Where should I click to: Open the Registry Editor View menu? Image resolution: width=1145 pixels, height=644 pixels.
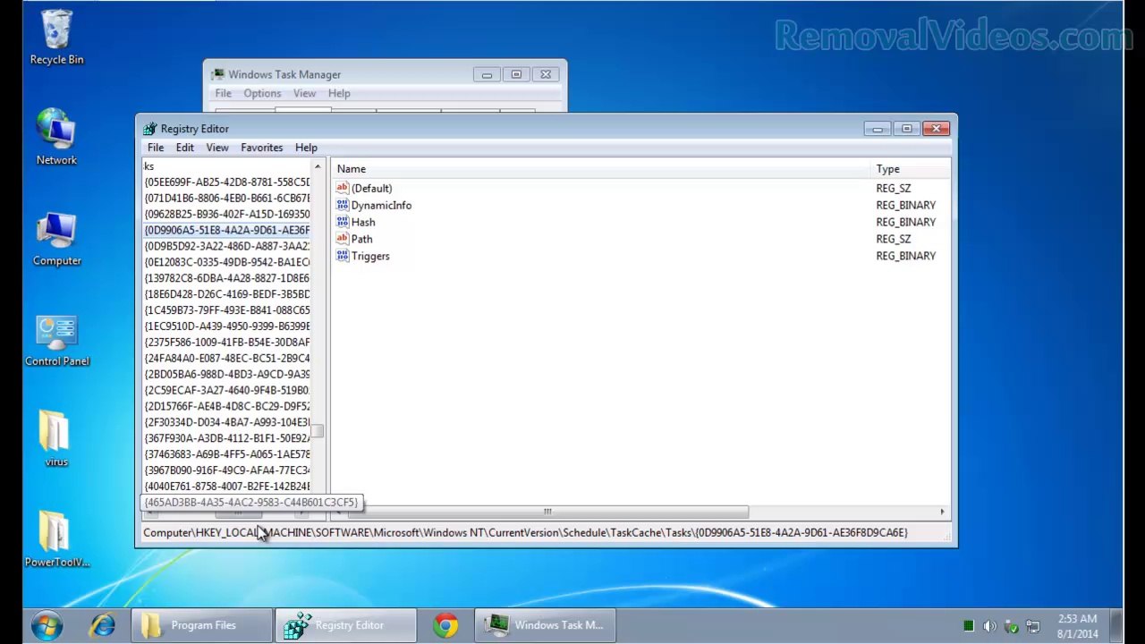217,148
